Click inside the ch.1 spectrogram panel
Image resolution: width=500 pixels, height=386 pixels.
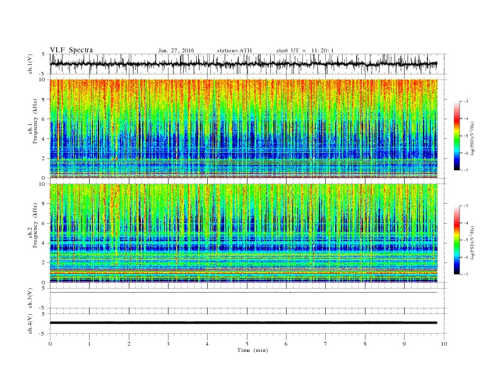(x=244, y=129)
